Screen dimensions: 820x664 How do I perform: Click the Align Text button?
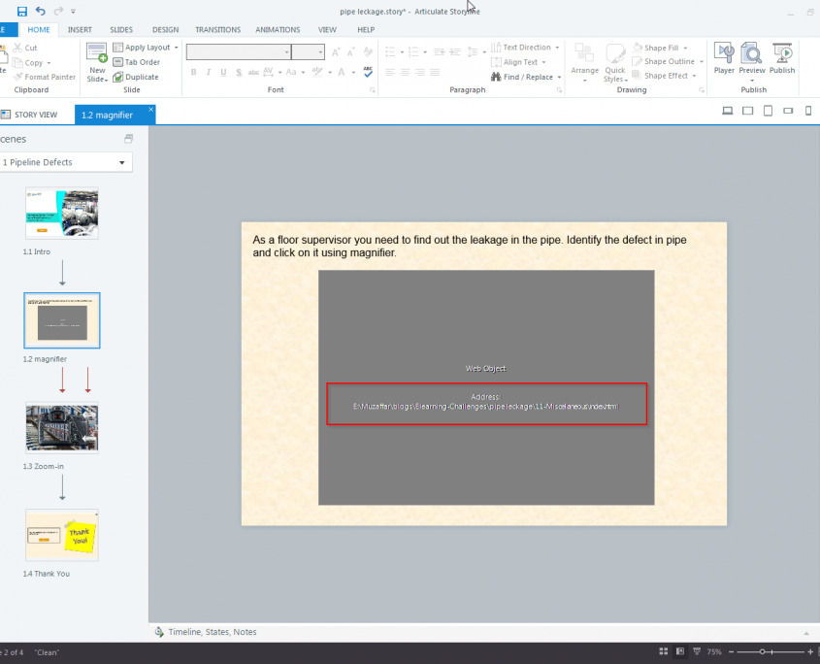[512, 62]
